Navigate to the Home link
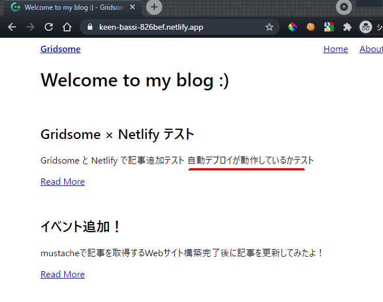The width and height of the screenshot is (383, 302). (335, 49)
